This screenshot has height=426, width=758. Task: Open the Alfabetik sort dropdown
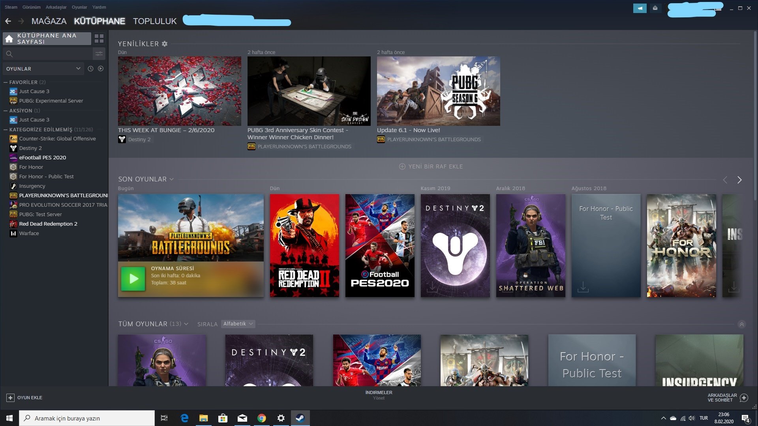pyautogui.click(x=238, y=324)
